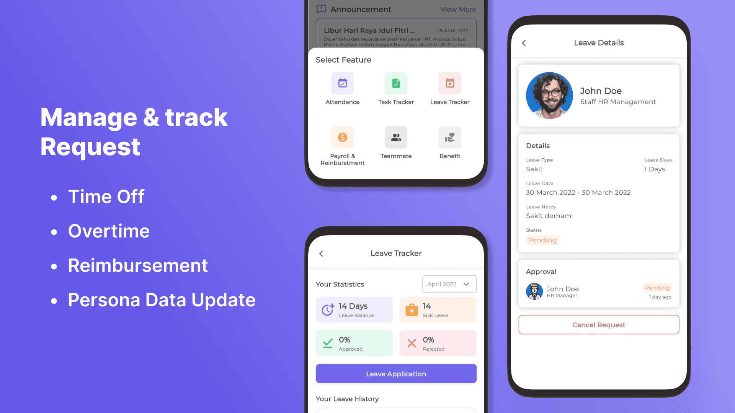Select the Leave Application tab item
The width and height of the screenshot is (735, 413).
tap(396, 373)
